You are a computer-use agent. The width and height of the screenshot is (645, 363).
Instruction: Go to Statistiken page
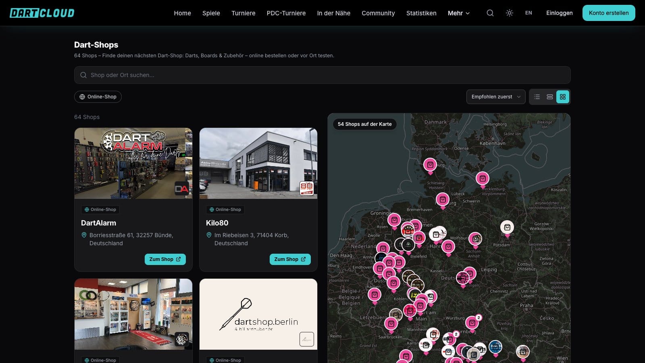[421, 13]
